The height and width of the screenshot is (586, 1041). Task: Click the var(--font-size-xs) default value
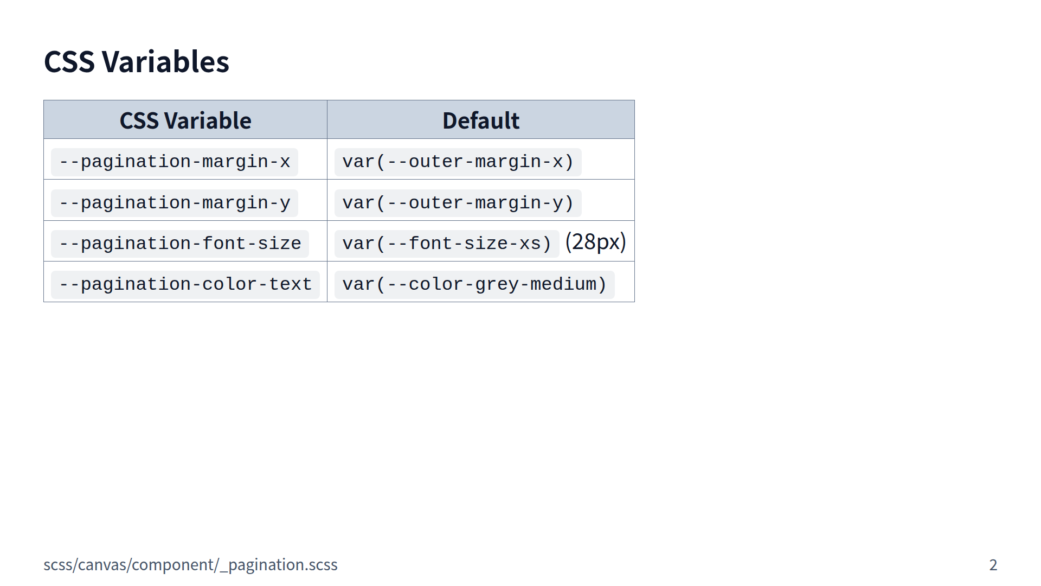pos(447,244)
